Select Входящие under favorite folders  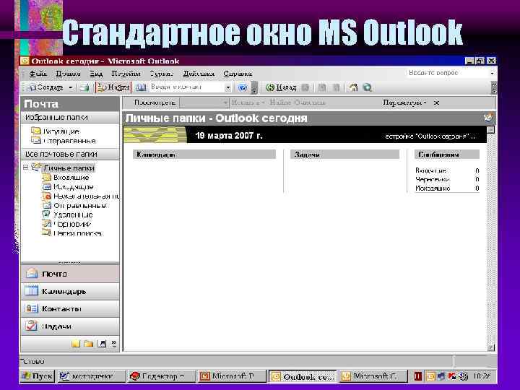click(56, 131)
